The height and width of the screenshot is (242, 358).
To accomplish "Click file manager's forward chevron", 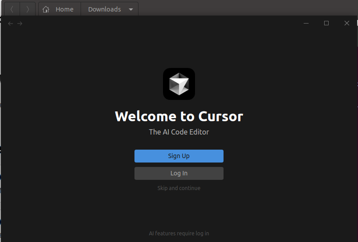I will click(28, 9).
